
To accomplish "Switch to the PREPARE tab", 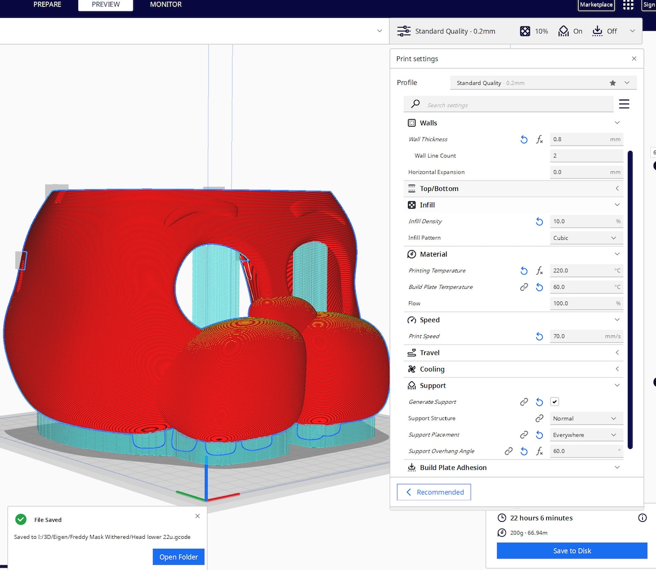I will click(x=47, y=5).
